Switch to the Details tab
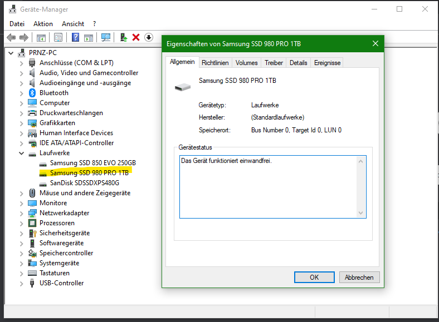The height and width of the screenshot is (322, 439). 298,63
